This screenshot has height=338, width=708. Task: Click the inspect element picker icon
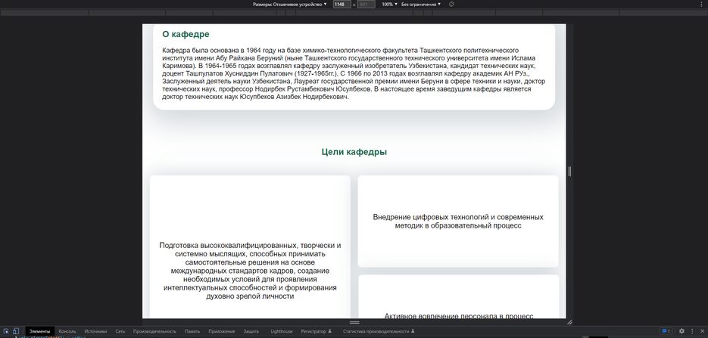coord(6,331)
